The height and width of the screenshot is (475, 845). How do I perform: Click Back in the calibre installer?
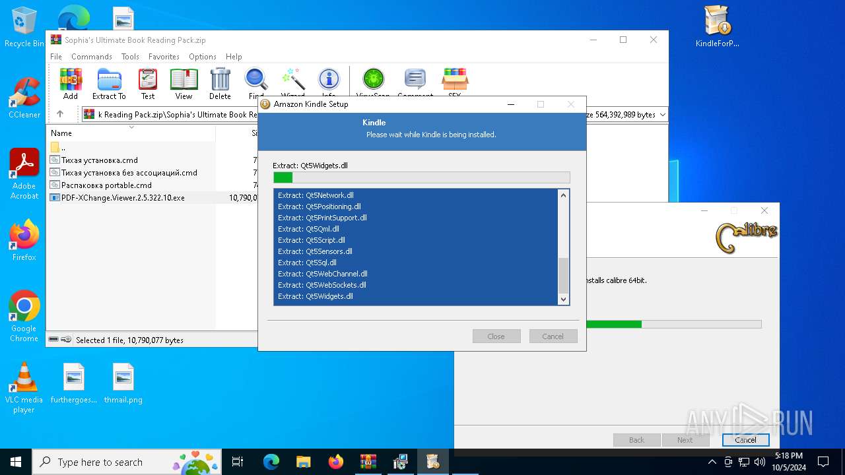[x=636, y=440]
